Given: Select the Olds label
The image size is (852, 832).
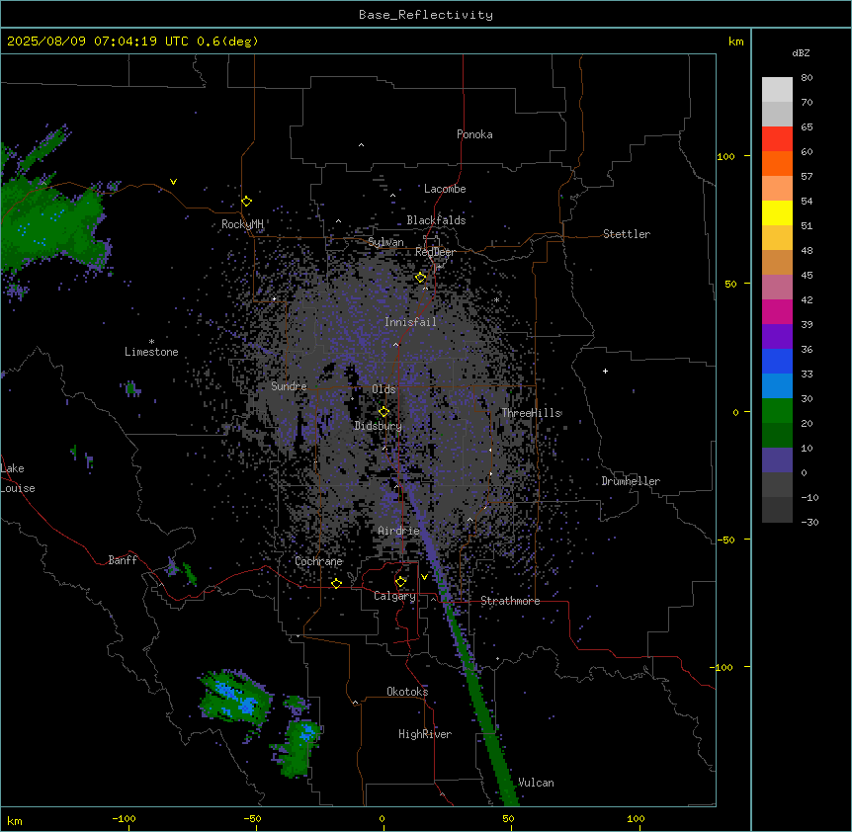Looking at the screenshot, I should click(383, 389).
